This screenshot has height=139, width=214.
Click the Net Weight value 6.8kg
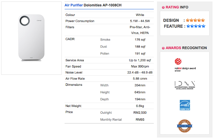coord(140,106)
